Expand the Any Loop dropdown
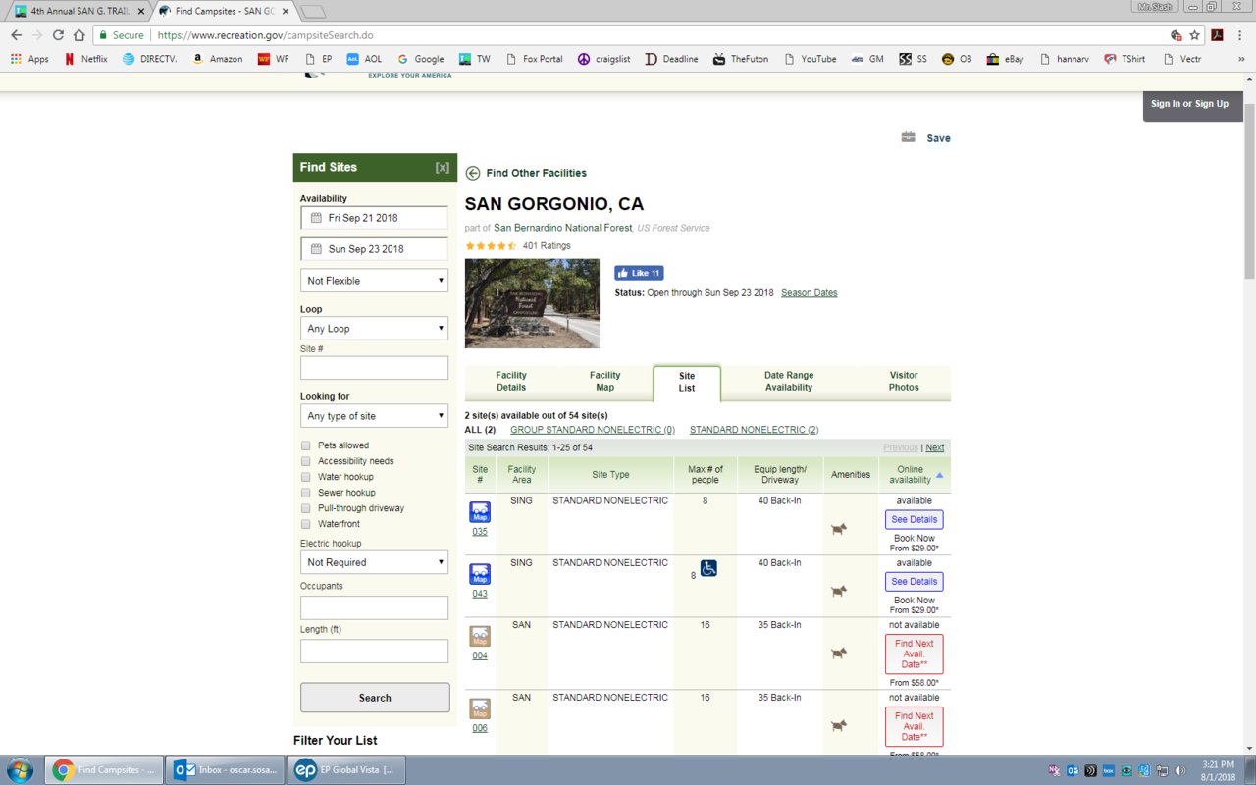1256x785 pixels. coord(374,329)
